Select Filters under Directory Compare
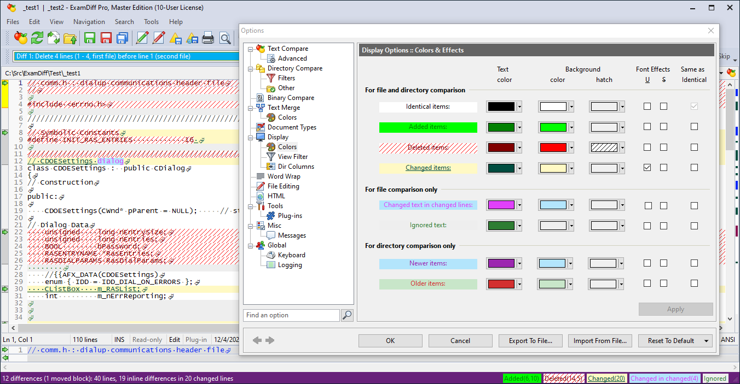The image size is (740, 384). [286, 78]
